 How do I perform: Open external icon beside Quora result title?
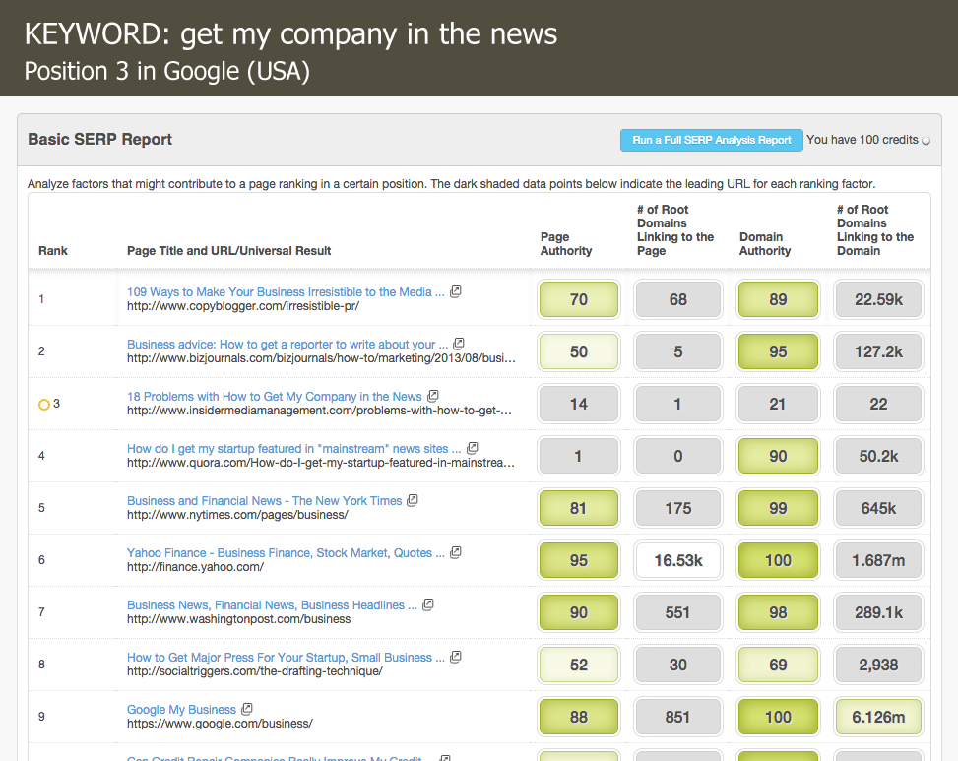(472, 448)
